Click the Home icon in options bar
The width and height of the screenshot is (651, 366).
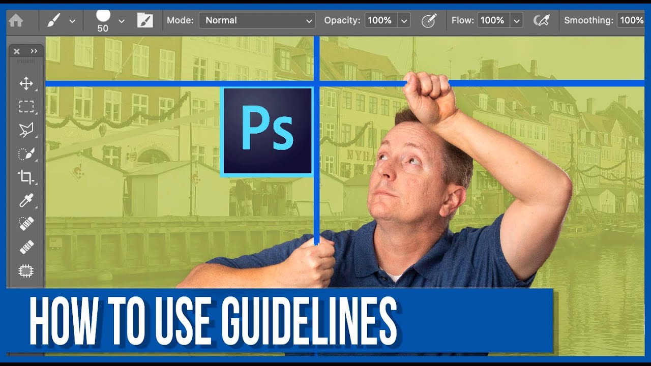tap(16, 21)
